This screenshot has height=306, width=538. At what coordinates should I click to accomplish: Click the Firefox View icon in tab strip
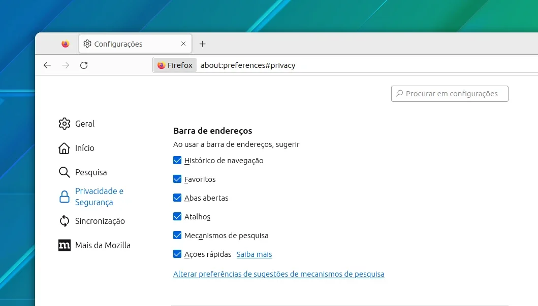(65, 44)
